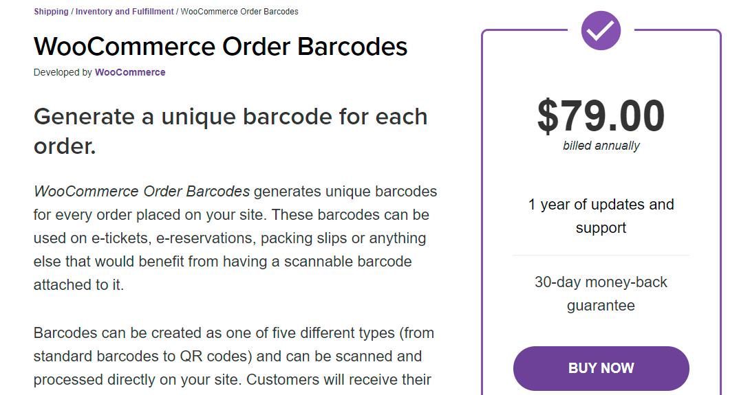Open the WooCommerce developer link
Viewport: 739px width, 395px height.
click(x=130, y=72)
